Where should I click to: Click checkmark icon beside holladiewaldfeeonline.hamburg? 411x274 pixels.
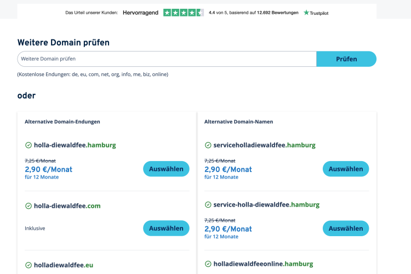(208, 264)
